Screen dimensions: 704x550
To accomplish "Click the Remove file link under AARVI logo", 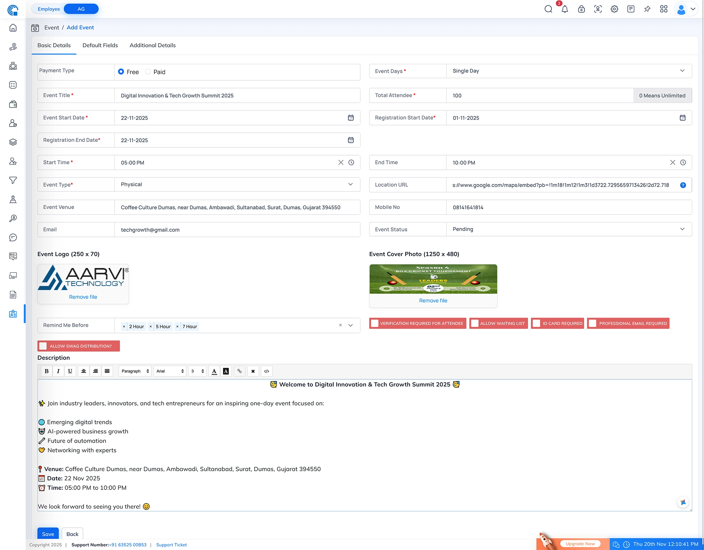I will tap(83, 297).
